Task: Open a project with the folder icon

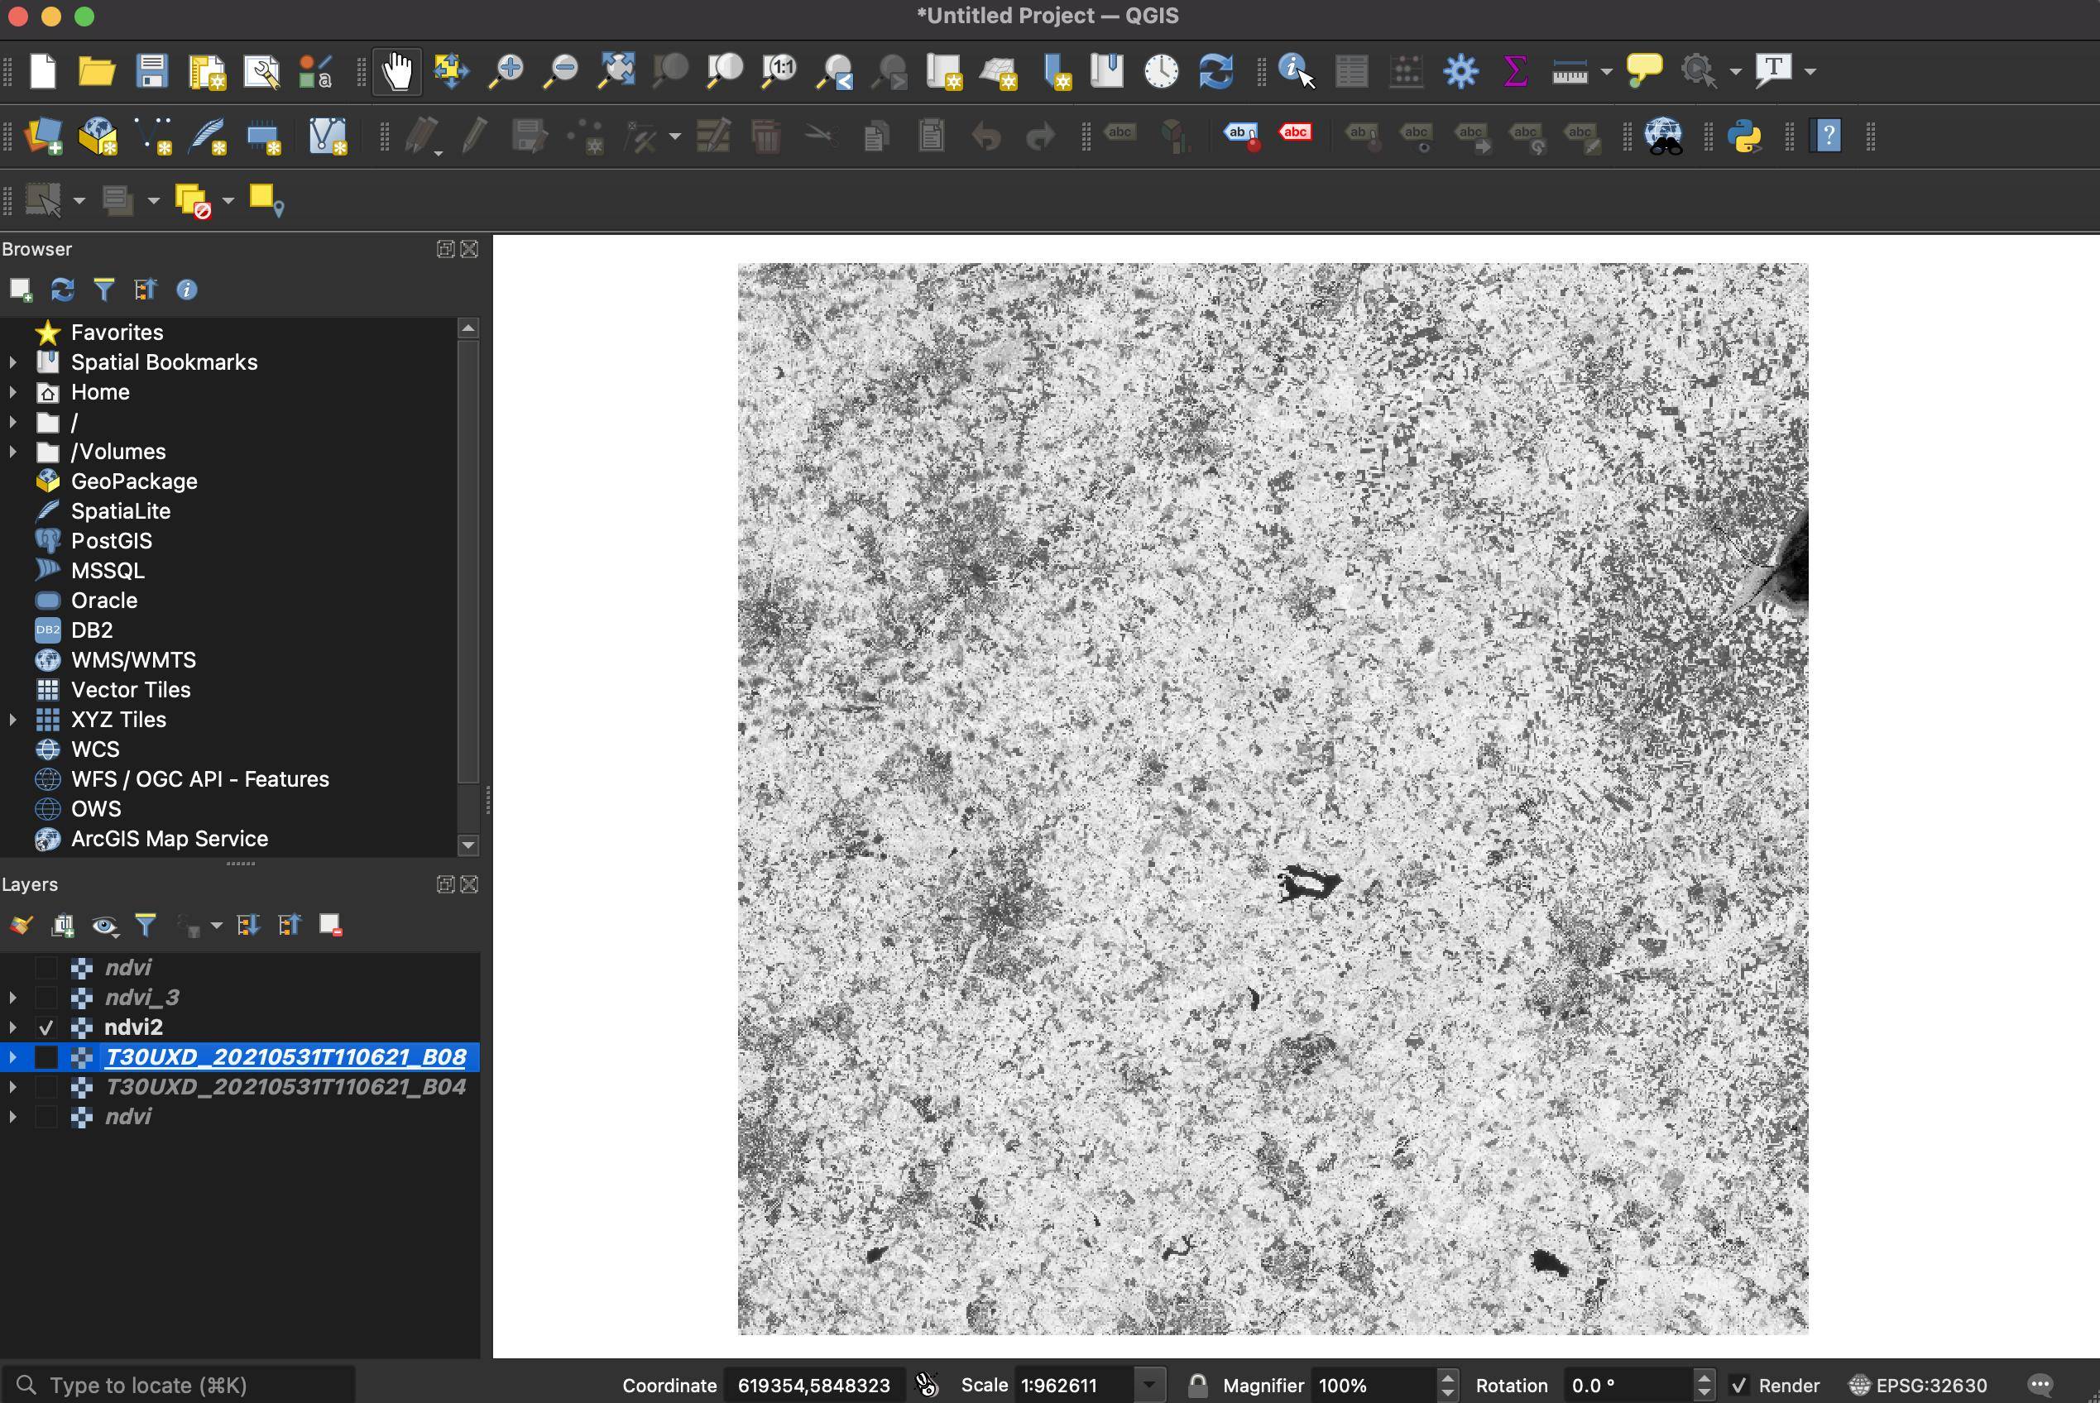Action: click(x=97, y=70)
